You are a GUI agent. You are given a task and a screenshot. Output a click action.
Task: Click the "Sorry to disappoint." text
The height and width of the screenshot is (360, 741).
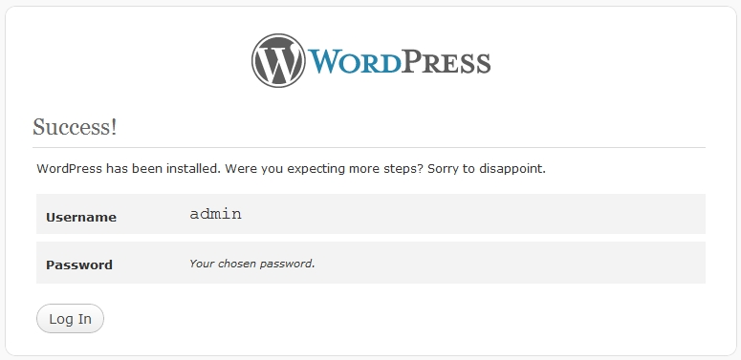(x=487, y=168)
